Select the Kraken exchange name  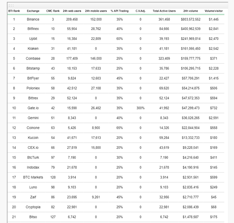point(33,49)
